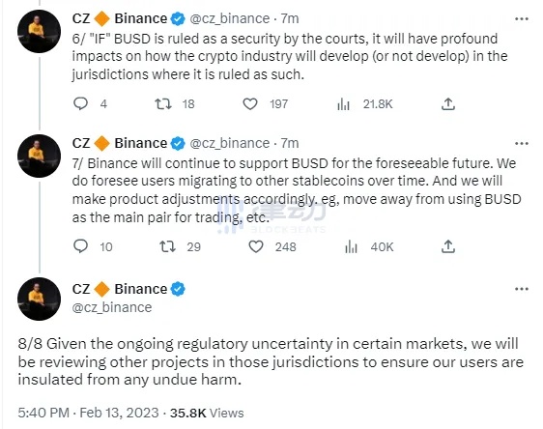Open CZ profile picture on first tweet
This screenshot has height=429, width=543.
(40, 32)
